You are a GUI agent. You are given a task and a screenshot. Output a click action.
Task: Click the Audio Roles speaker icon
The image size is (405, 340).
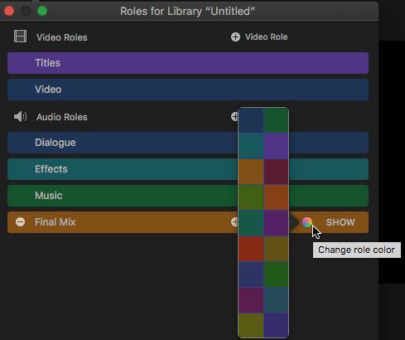pyautogui.click(x=21, y=117)
